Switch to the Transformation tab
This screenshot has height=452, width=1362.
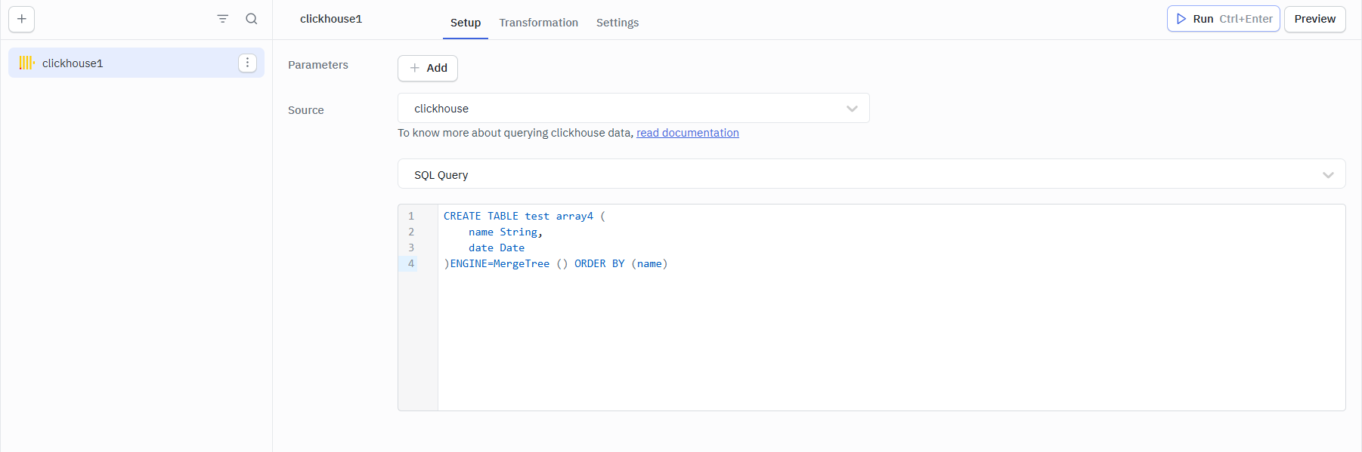point(539,23)
